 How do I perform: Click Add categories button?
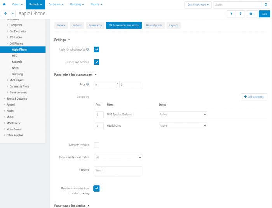click(254, 97)
